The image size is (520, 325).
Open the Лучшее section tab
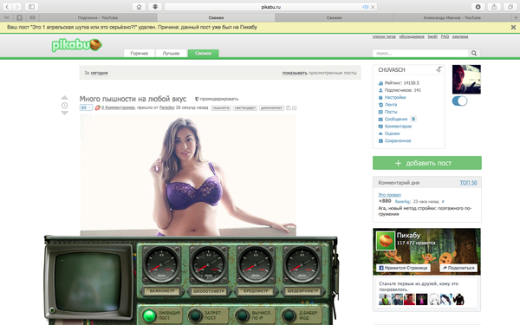(x=171, y=53)
